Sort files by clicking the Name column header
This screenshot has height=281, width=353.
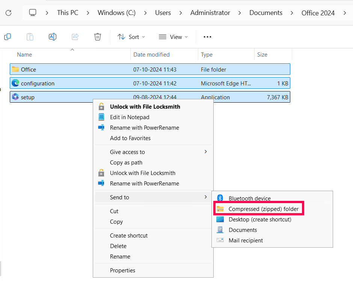click(24, 54)
